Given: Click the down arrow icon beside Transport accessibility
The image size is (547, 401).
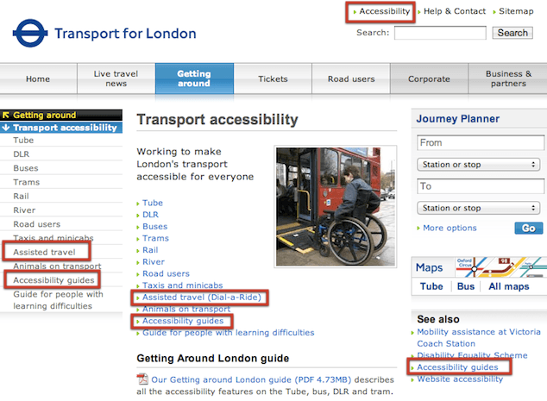Looking at the screenshot, I should (x=6, y=128).
